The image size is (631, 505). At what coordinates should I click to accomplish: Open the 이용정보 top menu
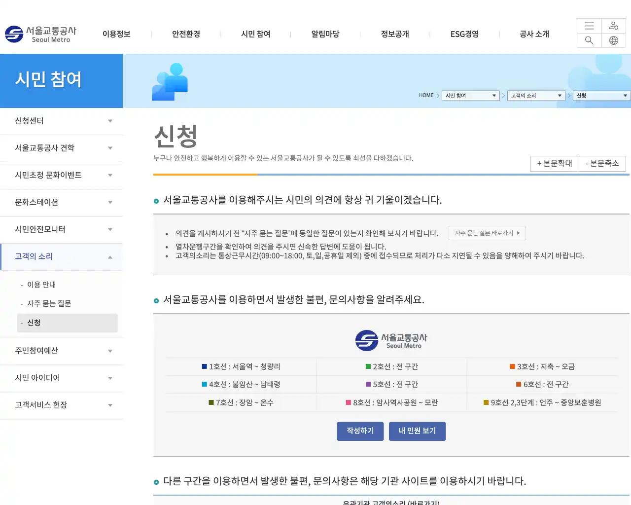coord(116,34)
